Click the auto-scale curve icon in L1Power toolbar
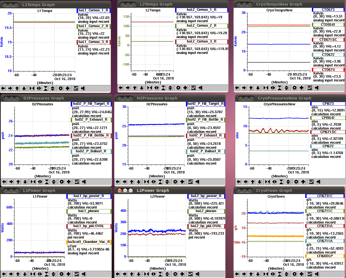The image size is (346, 278). (77, 274)
